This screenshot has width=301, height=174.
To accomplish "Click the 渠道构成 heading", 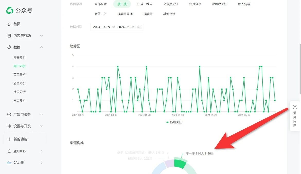I will click(x=77, y=143).
